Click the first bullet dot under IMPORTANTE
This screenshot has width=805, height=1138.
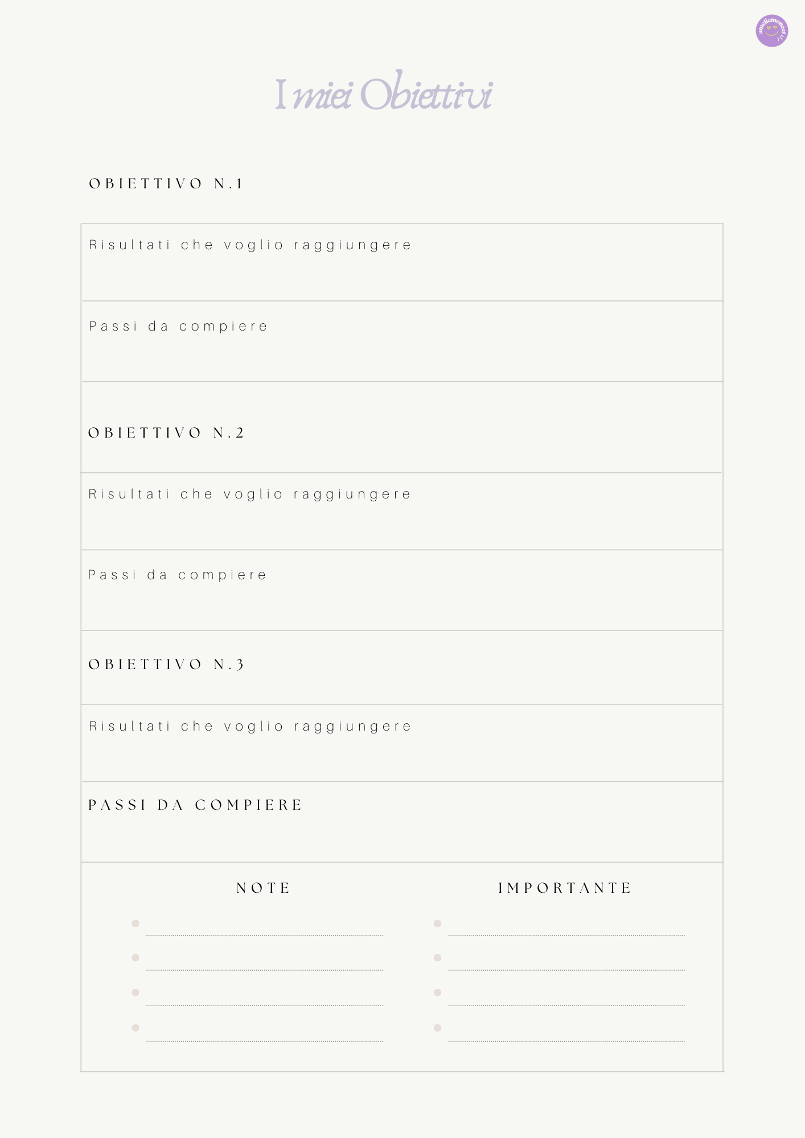(437, 923)
